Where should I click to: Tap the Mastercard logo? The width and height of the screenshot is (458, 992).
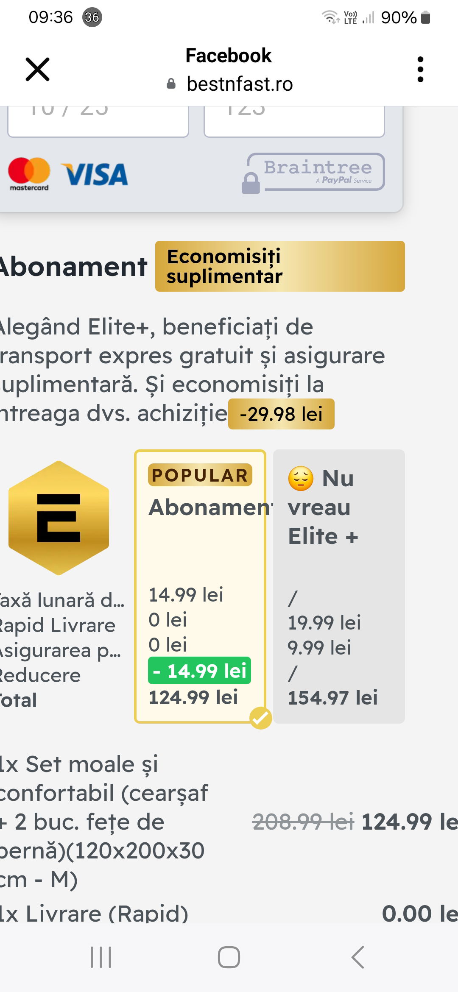pos(29,174)
